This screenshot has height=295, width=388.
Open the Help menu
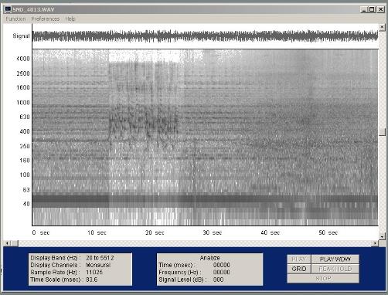tap(70, 19)
